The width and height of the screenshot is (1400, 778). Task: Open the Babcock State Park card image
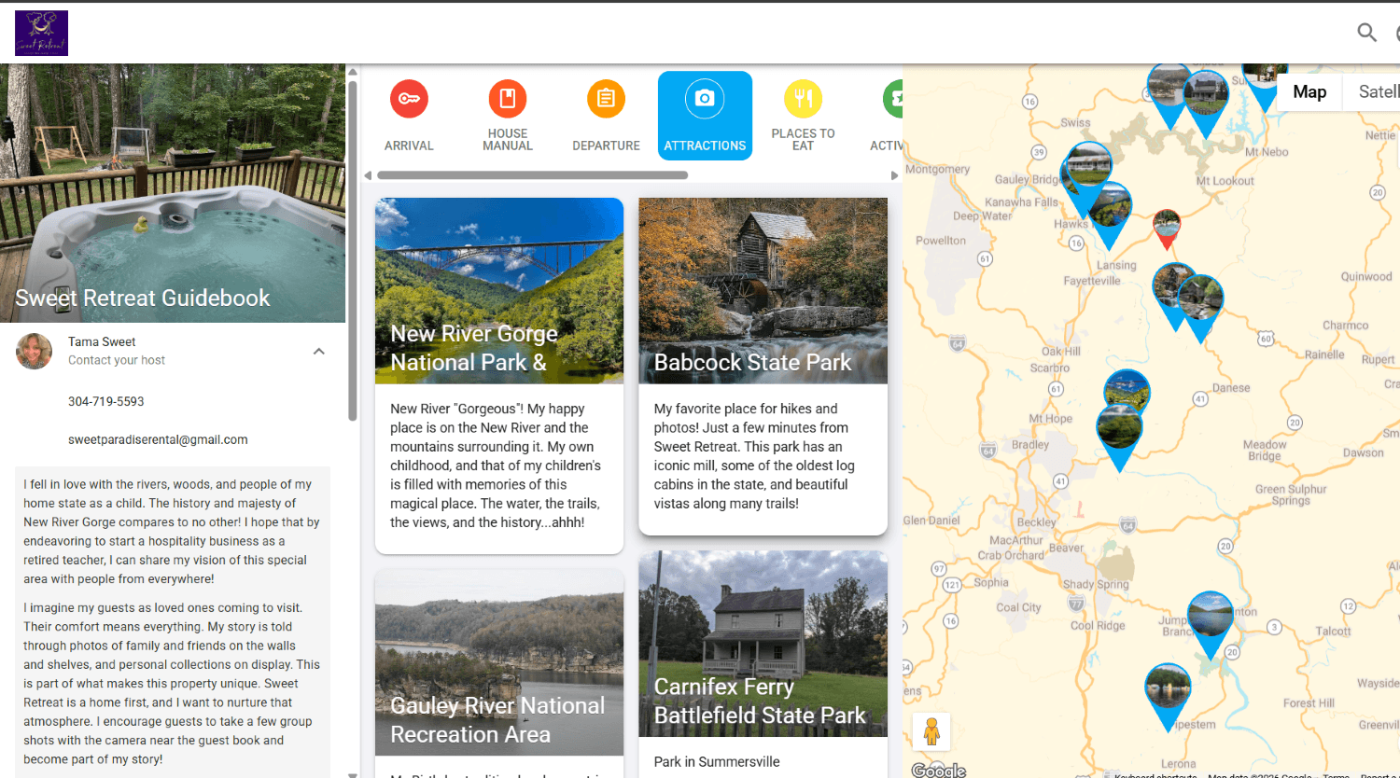tap(763, 291)
